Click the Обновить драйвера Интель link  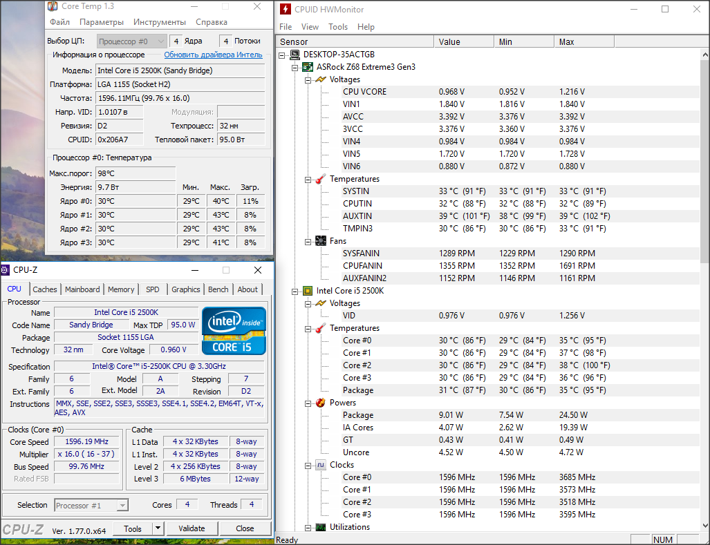point(213,55)
